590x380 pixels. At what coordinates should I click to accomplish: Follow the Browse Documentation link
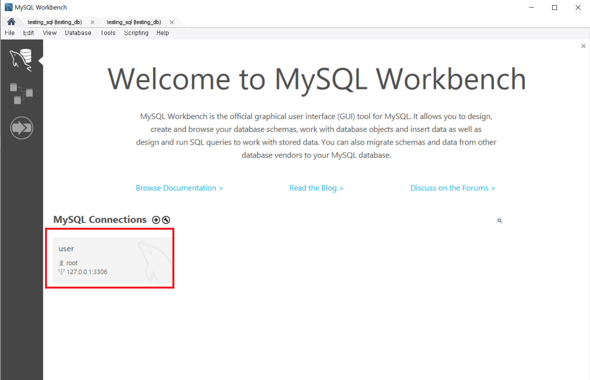click(179, 188)
